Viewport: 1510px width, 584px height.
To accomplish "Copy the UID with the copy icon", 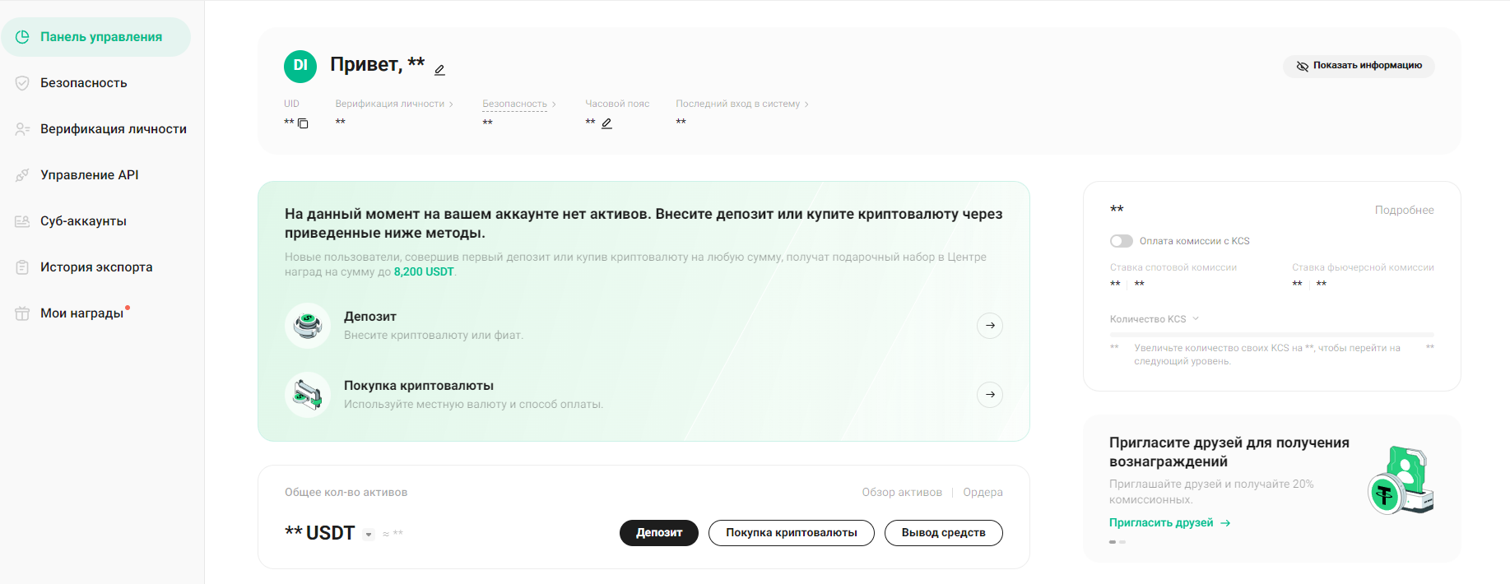I will (303, 123).
